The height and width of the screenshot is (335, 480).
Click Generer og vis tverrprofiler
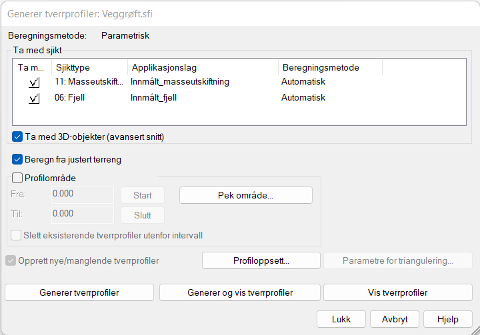(x=240, y=292)
